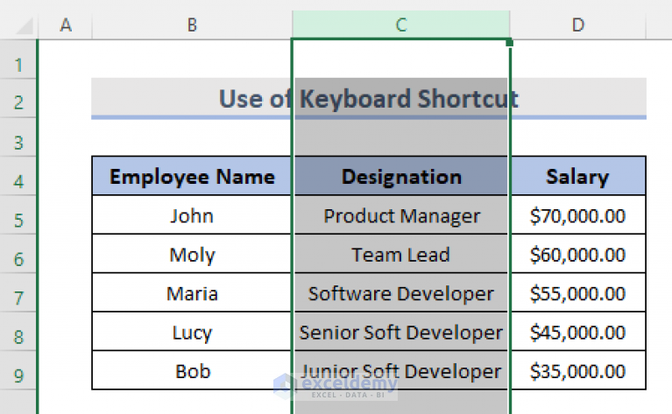Click the 'Product Manager' cell
This screenshot has width=672, height=414.
tap(401, 215)
